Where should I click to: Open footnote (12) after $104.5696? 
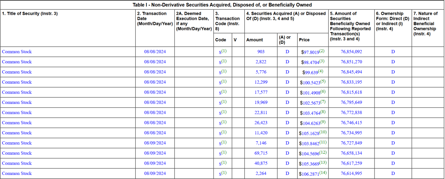(x=323, y=152)
